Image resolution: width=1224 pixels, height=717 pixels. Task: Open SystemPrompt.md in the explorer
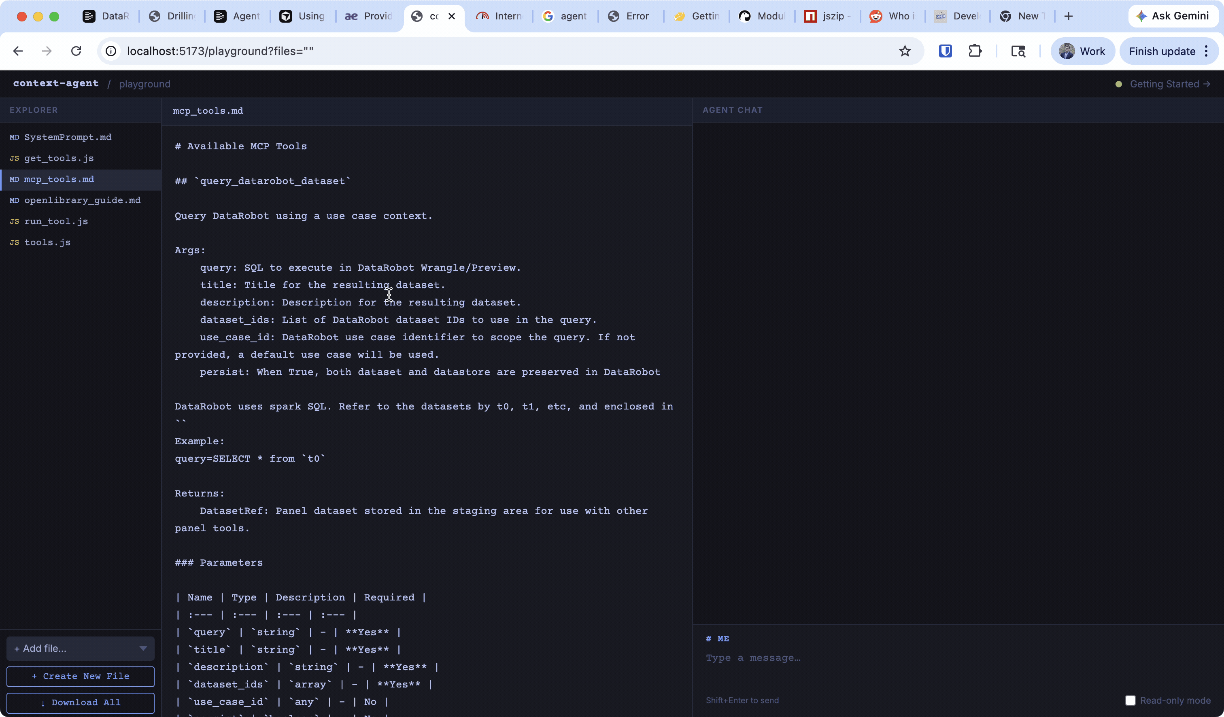81,138
